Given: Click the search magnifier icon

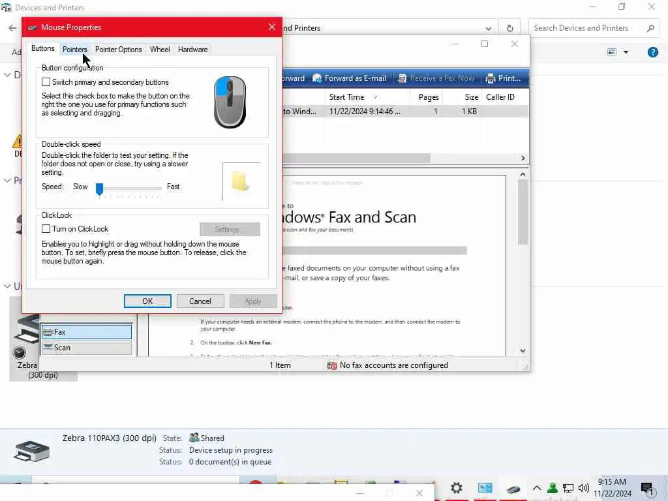Looking at the screenshot, I should click(x=650, y=28).
